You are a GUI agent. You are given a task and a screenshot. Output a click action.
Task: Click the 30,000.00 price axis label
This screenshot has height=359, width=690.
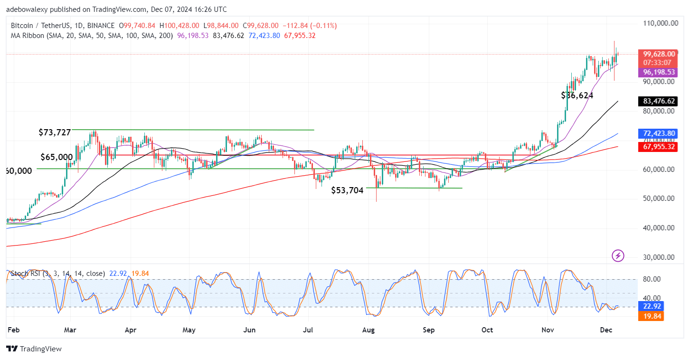pos(658,257)
